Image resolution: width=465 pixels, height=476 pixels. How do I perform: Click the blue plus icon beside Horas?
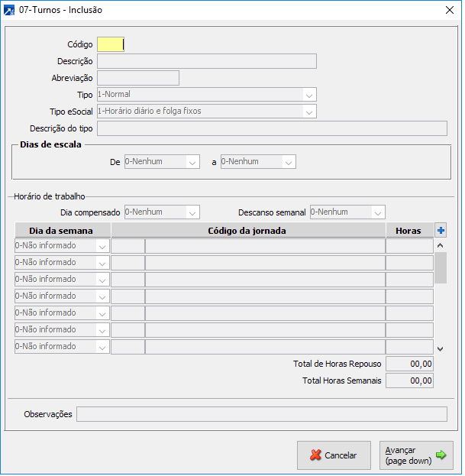pyautogui.click(x=441, y=230)
